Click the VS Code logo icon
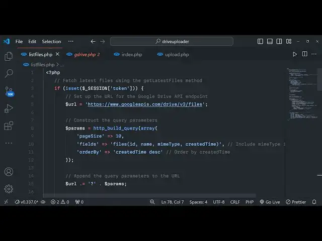Viewport: 322px width, 241px height. coord(7,41)
